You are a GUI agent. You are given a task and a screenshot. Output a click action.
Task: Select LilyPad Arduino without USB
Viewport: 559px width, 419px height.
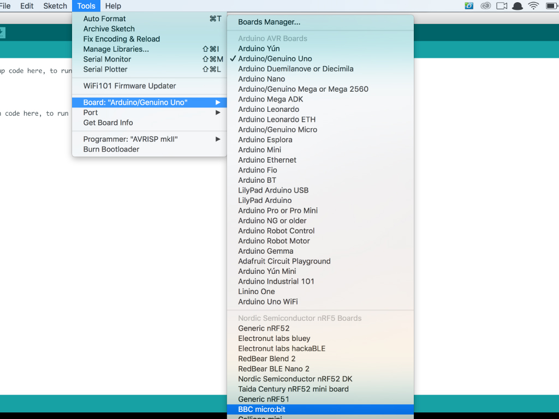pyautogui.click(x=320, y=201)
